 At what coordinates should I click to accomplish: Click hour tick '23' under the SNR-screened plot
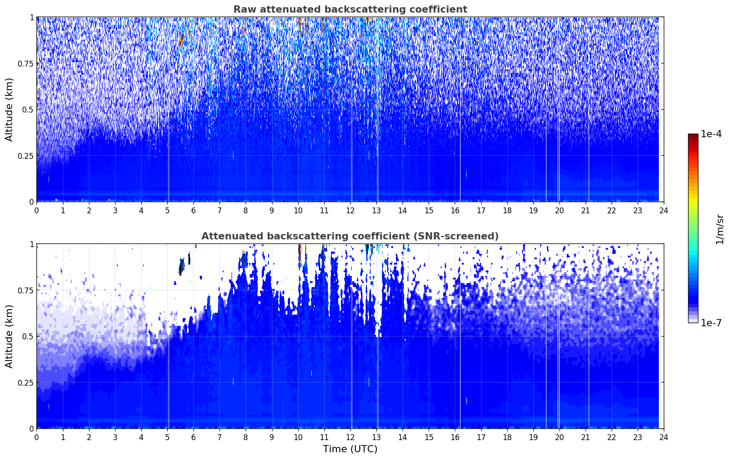click(x=638, y=437)
